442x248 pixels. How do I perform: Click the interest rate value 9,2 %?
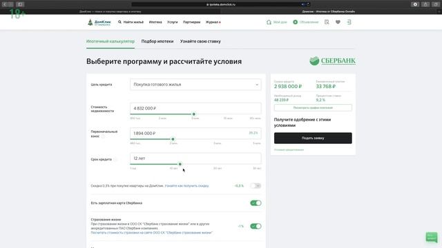point(320,100)
